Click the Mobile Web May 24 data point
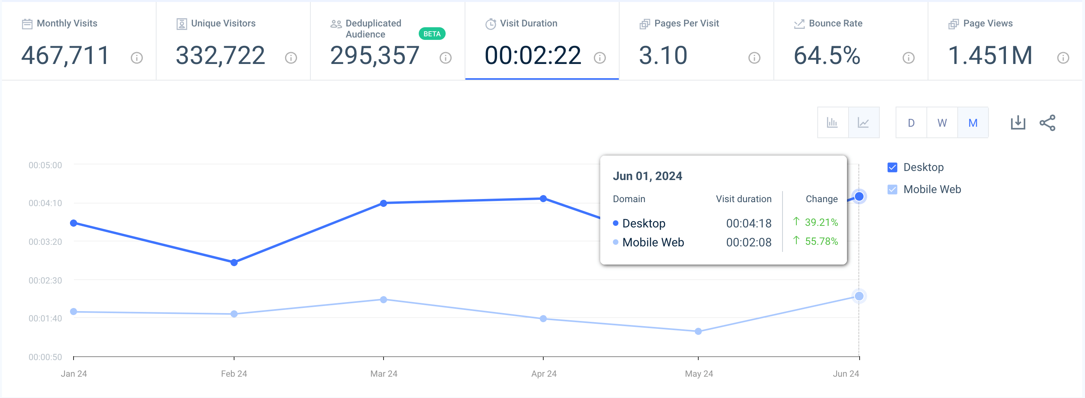This screenshot has width=1085, height=398. pos(698,331)
